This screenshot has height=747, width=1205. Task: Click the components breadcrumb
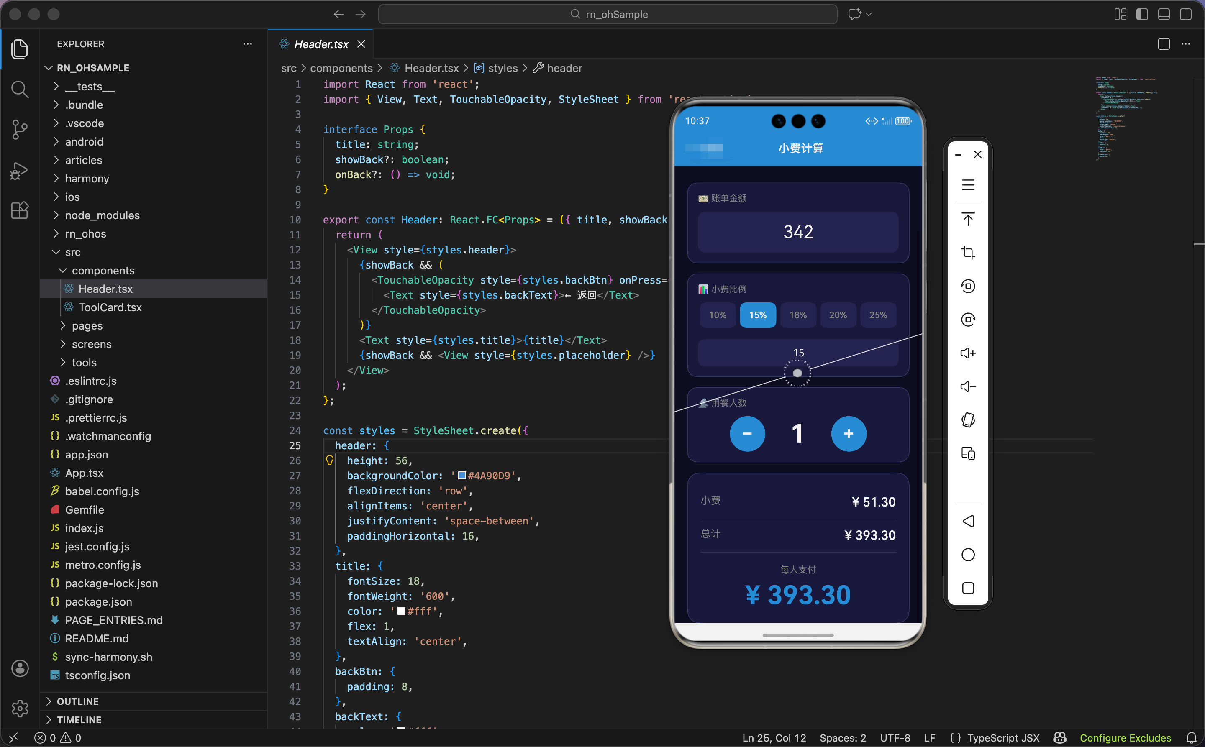coord(341,68)
